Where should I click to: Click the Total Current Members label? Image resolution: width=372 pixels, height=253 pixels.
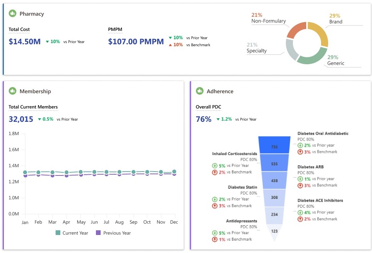(33, 107)
